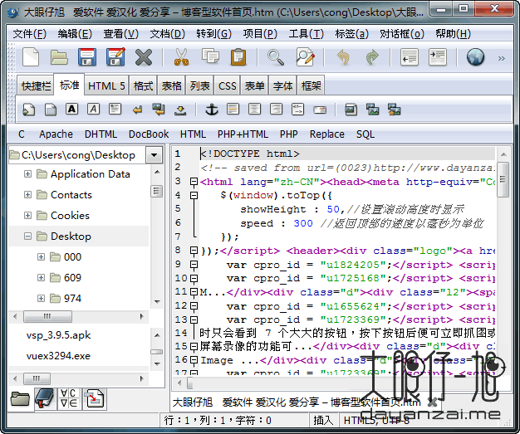Close the document with the X toolbar icon
520x434 pixels.
tap(144, 57)
